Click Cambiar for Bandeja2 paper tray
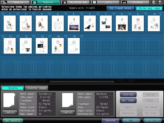Screen dimensions: 164x123 (68, 112)
